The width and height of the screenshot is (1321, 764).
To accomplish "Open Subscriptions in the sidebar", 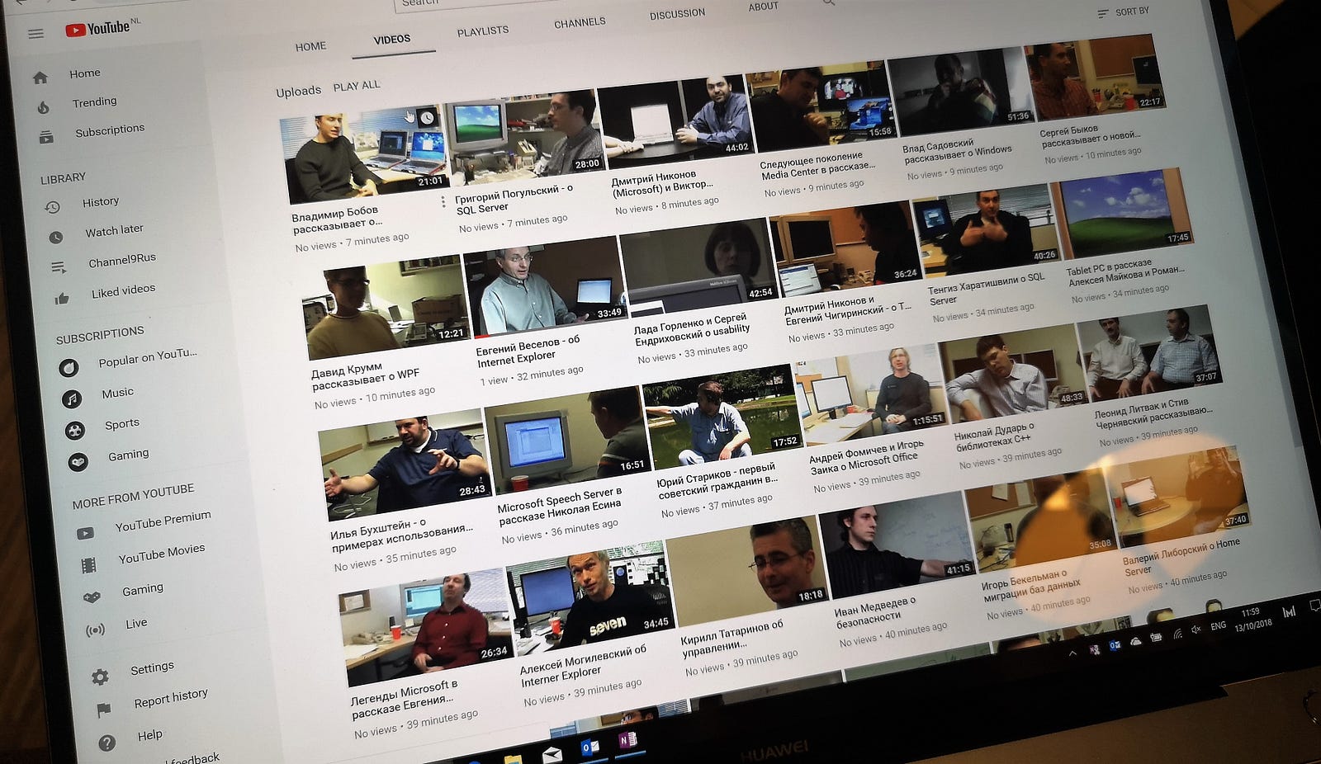I will click(x=110, y=130).
